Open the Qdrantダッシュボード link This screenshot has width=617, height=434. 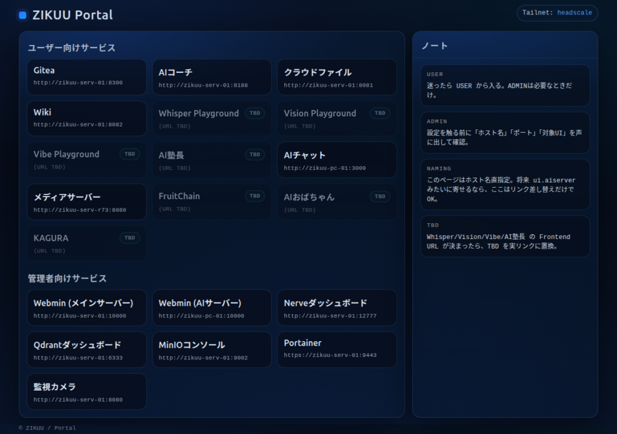coord(87,350)
